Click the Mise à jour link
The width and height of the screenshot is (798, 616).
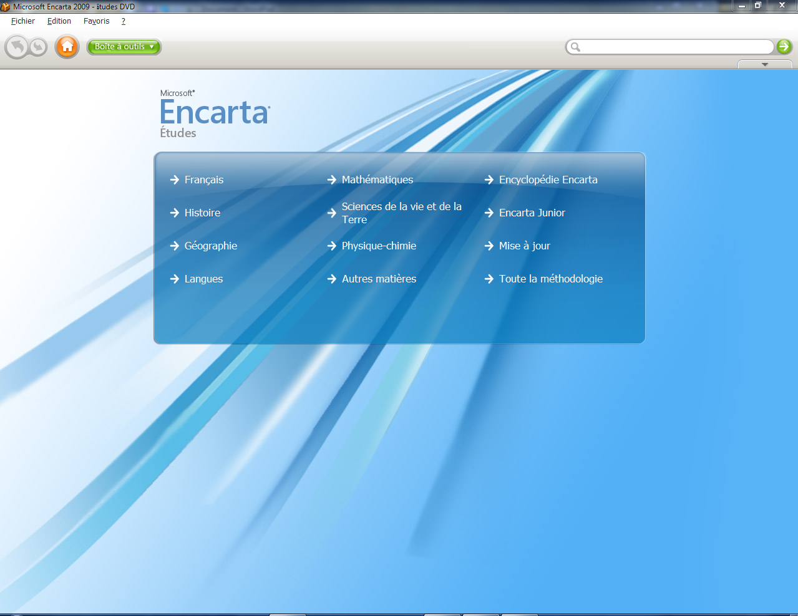click(x=525, y=246)
